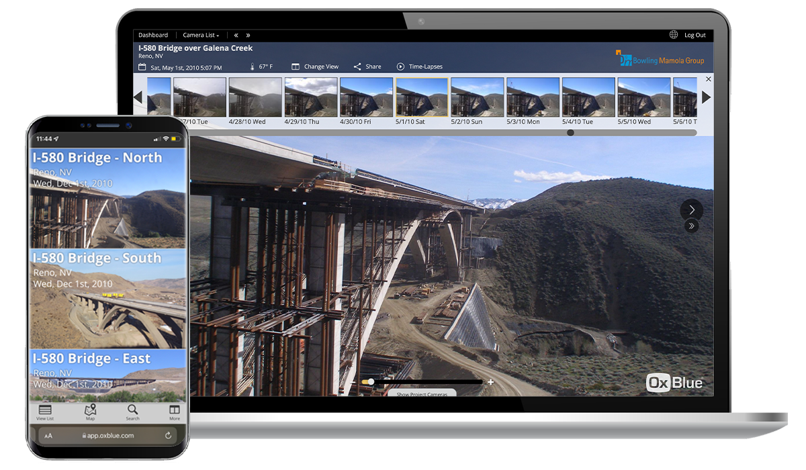Click the Change View layout icon

coord(295,67)
